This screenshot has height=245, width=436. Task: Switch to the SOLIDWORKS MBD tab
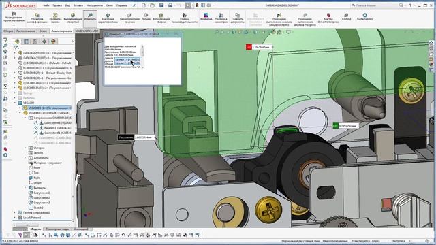coord(87,31)
